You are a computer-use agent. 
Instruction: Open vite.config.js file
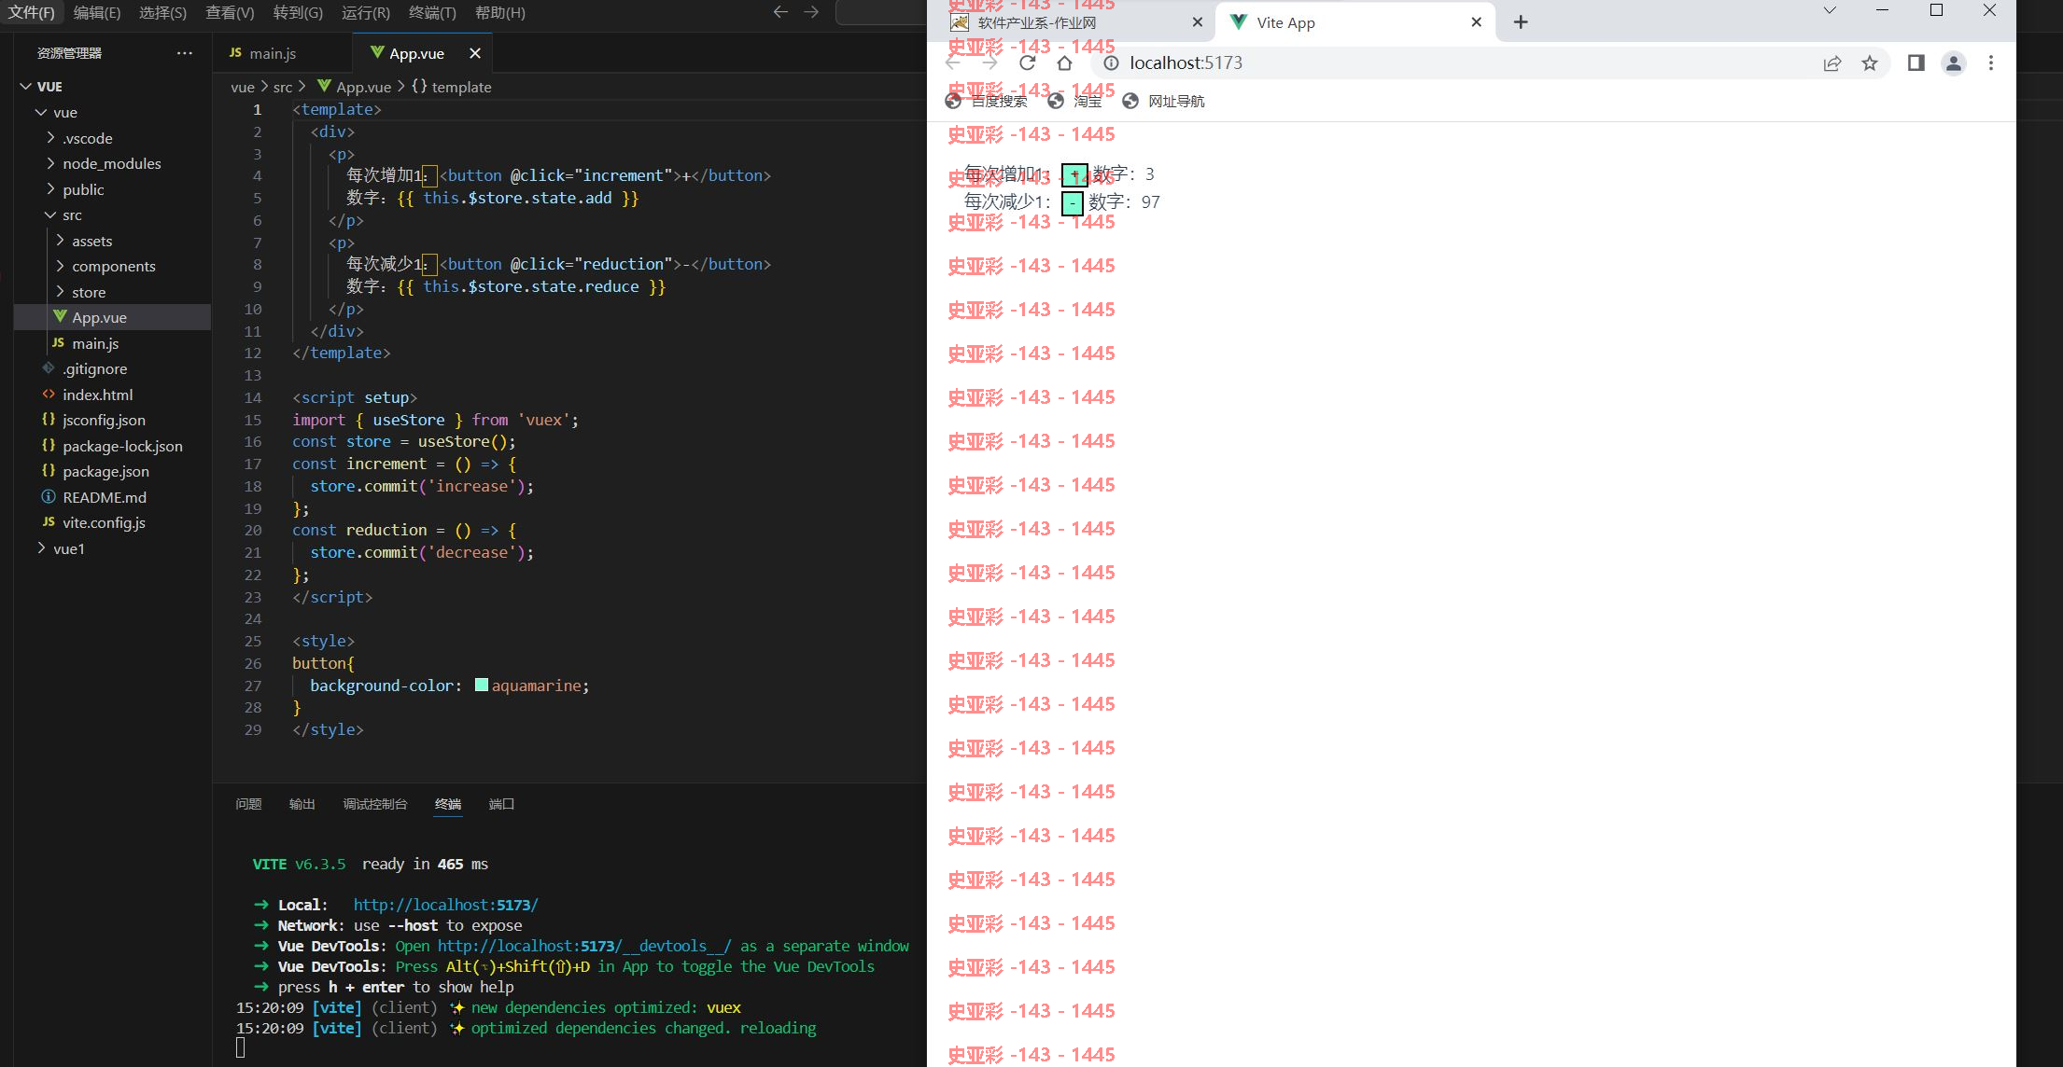point(112,522)
